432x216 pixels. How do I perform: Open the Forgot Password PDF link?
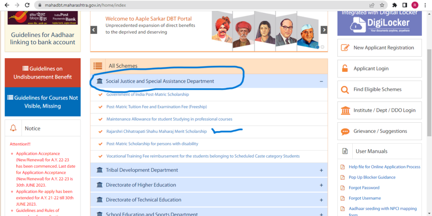364,188
